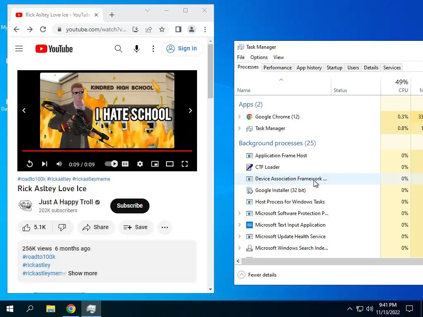423x317 pixels.
Task: Open Chrome side panel icon
Action: (178, 29)
